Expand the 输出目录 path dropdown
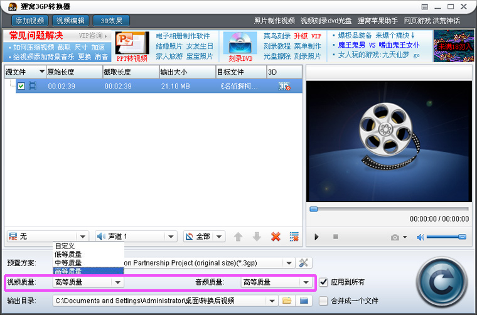The image size is (477, 315). [272, 301]
